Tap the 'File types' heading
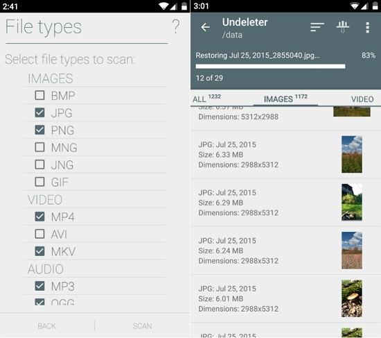This screenshot has height=338, width=381. (x=44, y=27)
